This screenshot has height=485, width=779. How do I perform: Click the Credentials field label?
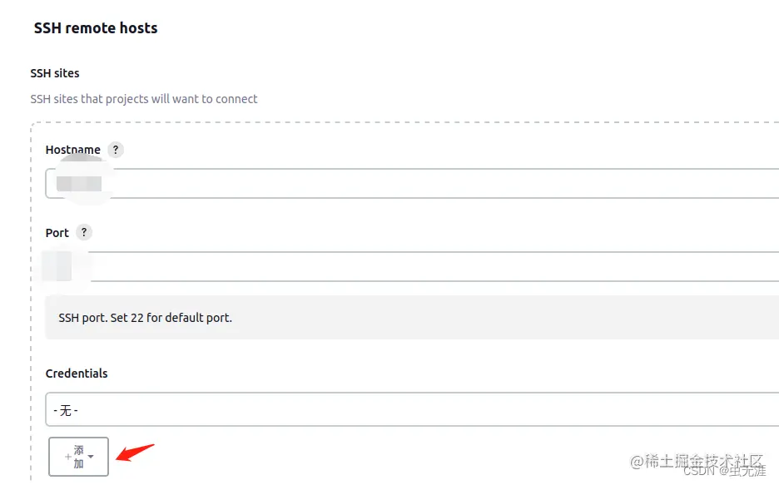(77, 374)
